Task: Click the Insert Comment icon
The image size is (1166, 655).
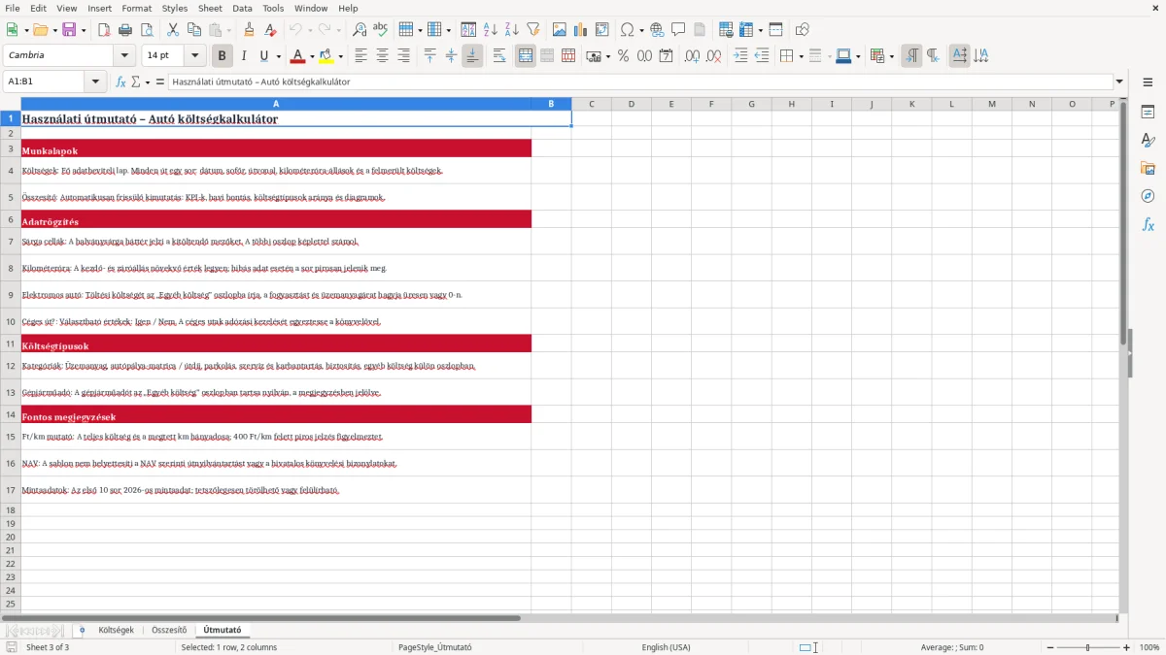Action: click(678, 30)
